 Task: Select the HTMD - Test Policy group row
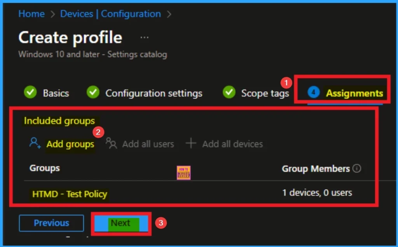pyautogui.click(x=70, y=194)
